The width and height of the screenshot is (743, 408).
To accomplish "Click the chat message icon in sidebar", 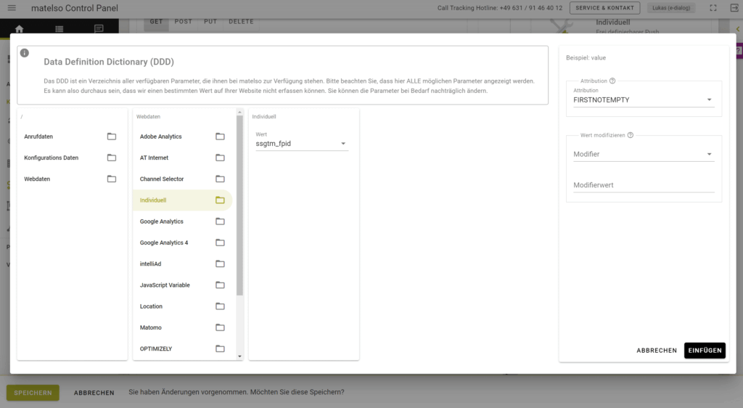I will (99, 28).
